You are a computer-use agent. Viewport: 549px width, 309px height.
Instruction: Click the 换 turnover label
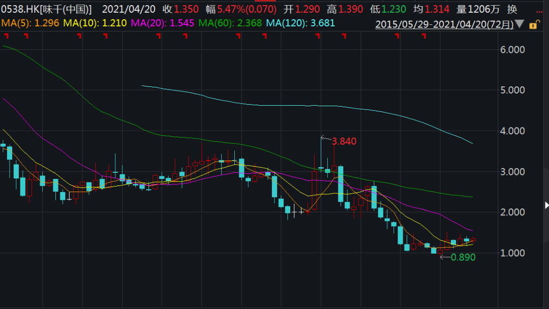512,9
